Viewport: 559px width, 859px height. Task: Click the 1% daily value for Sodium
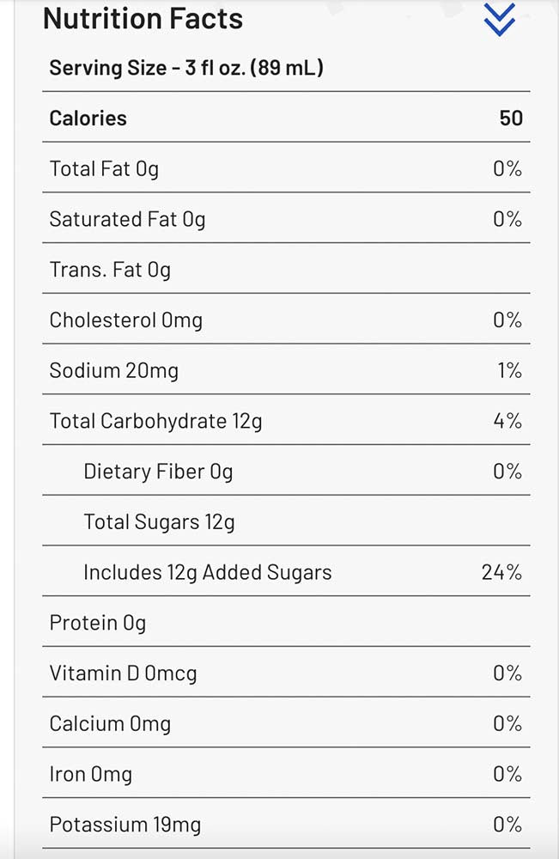(509, 371)
